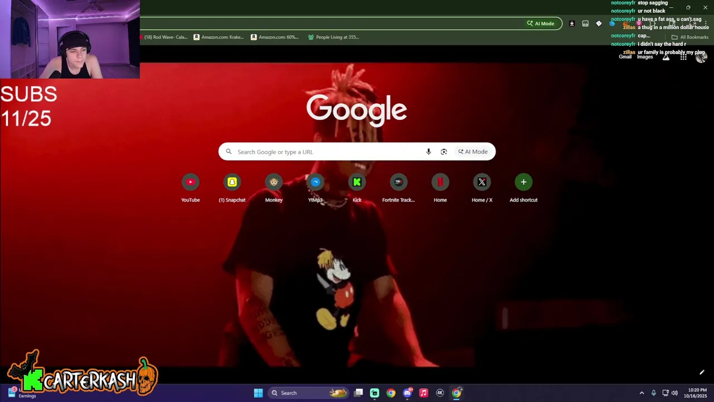Open the Amazon.com: 60%... bookmark
Viewport: 714px width, 402px height.
[274, 37]
